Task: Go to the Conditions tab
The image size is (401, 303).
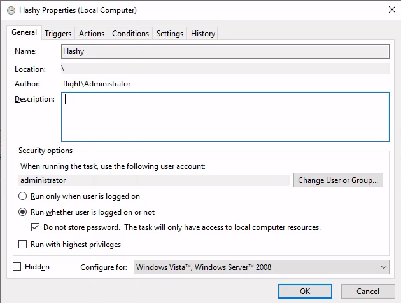Action: point(130,34)
